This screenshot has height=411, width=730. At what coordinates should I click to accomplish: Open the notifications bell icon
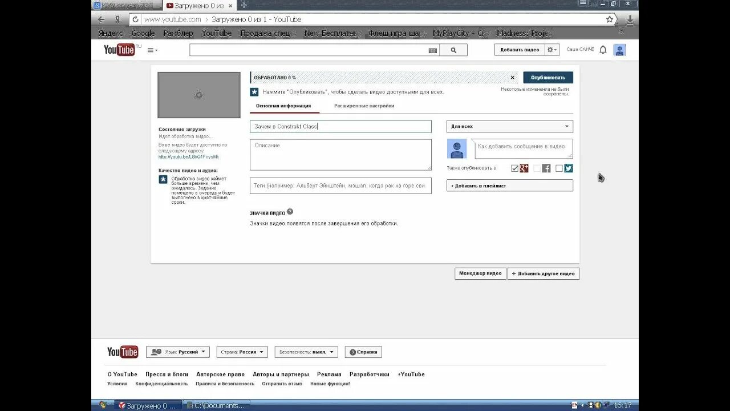coord(603,50)
